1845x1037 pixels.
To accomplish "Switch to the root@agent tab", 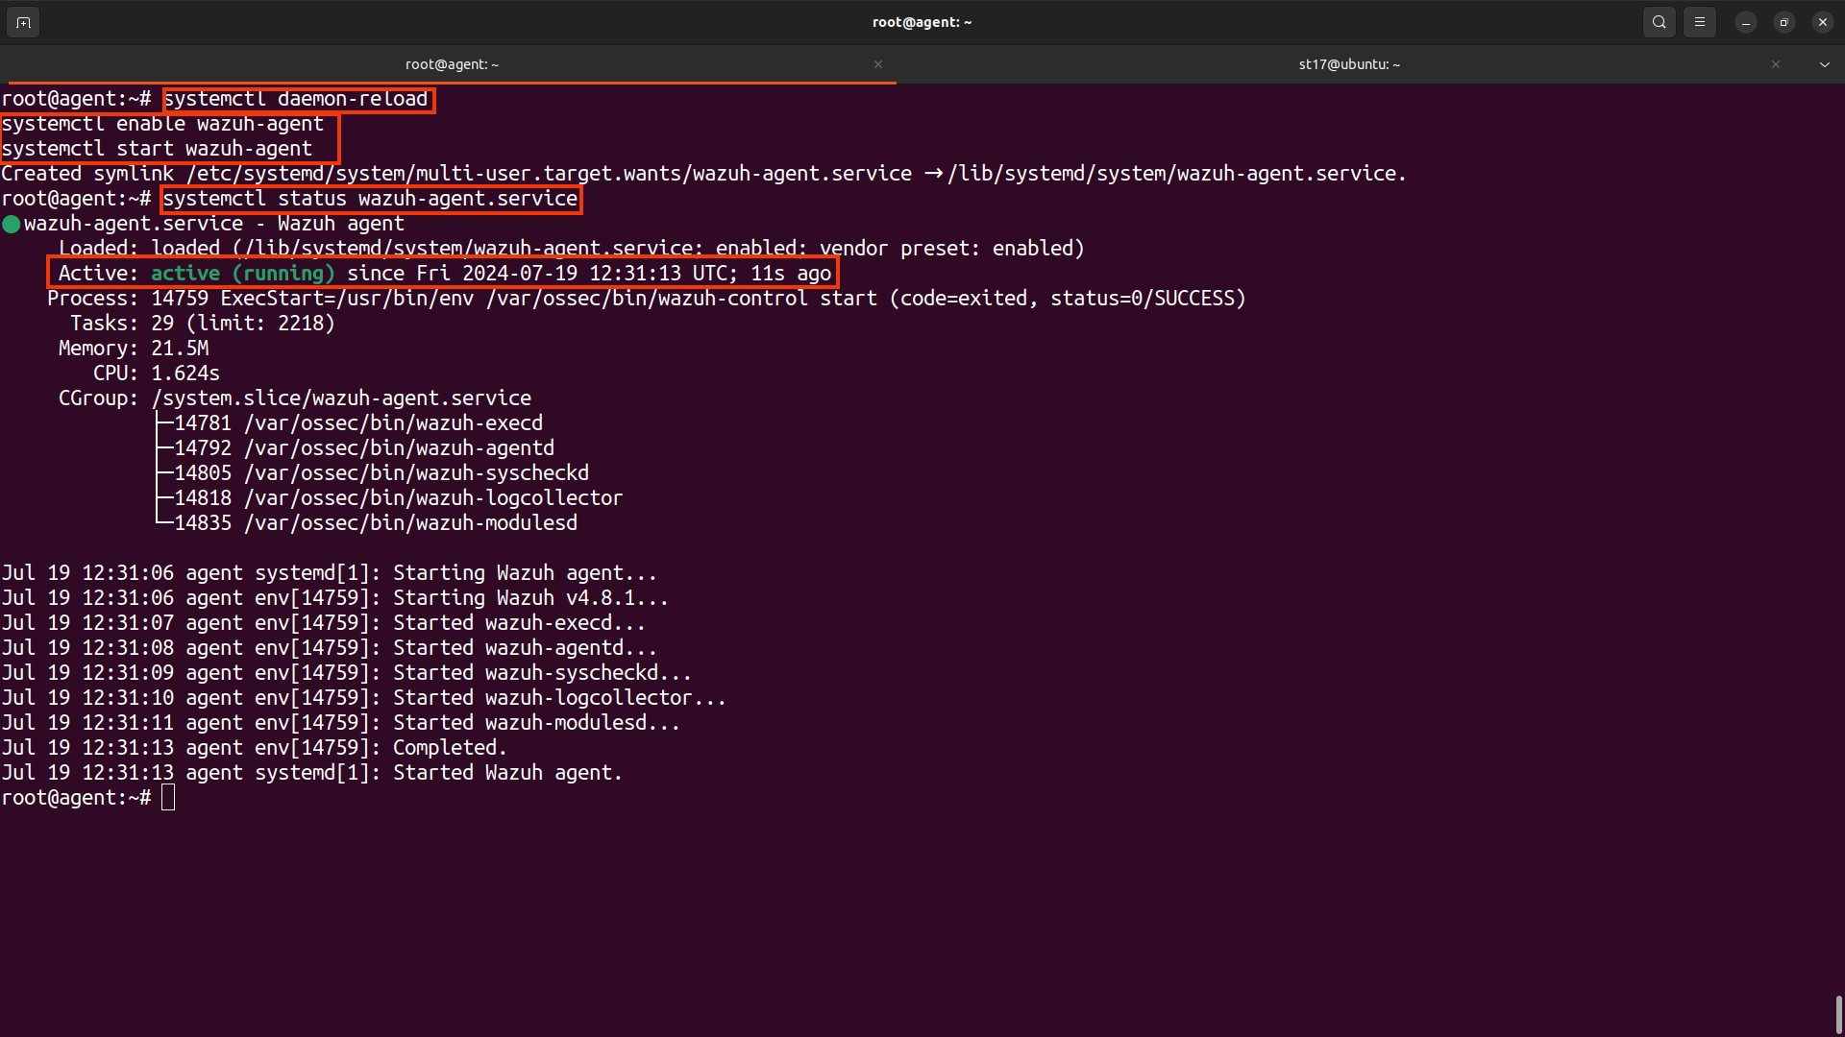I will [x=452, y=64].
